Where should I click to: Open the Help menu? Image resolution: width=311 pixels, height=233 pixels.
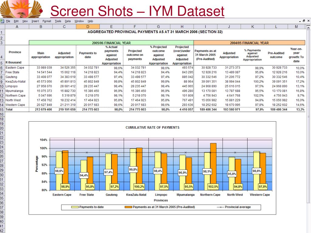pos(90,21)
